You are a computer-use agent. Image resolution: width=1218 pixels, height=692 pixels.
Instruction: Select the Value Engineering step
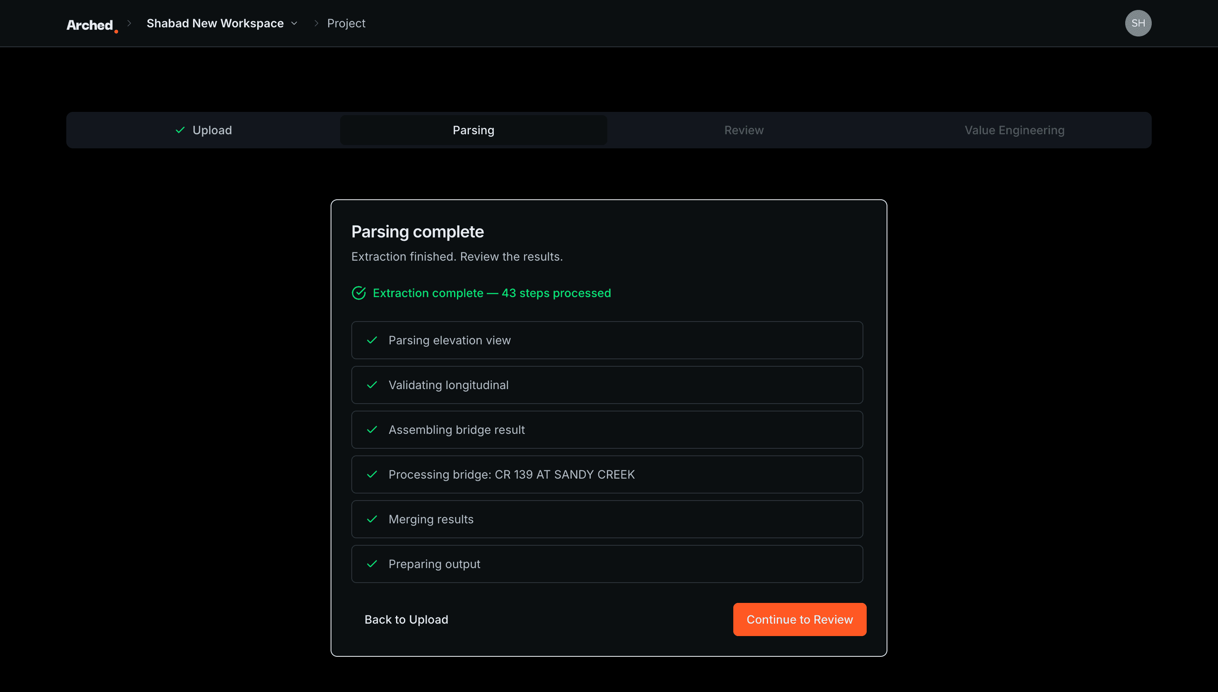[1014, 130]
